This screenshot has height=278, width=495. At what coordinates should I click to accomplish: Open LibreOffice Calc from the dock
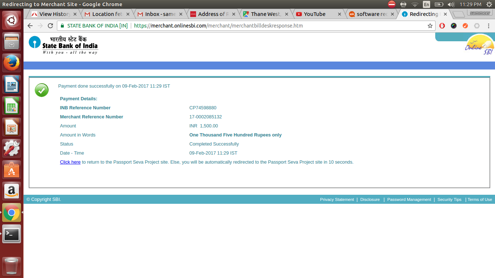12,105
